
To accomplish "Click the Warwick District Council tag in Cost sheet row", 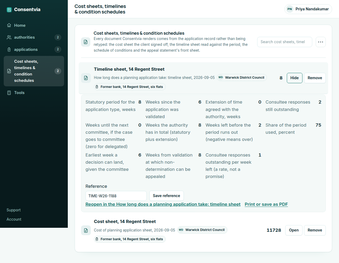I will [x=202, y=230].
